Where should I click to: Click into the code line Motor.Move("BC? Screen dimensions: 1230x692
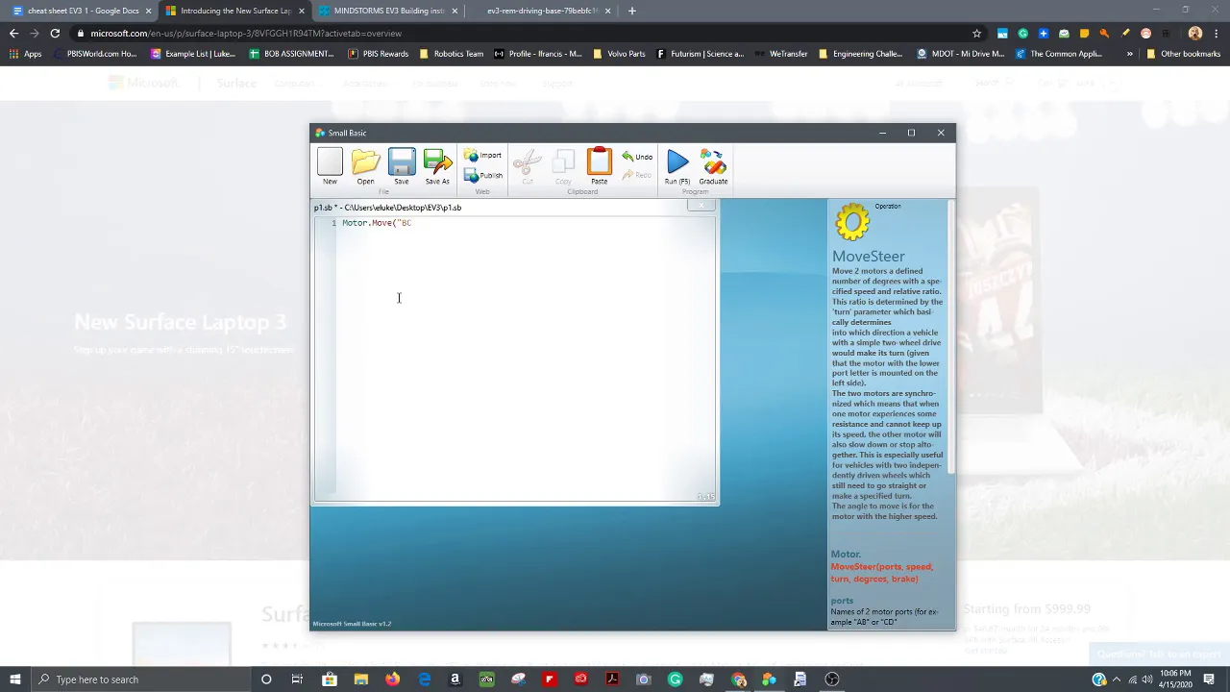point(377,223)
